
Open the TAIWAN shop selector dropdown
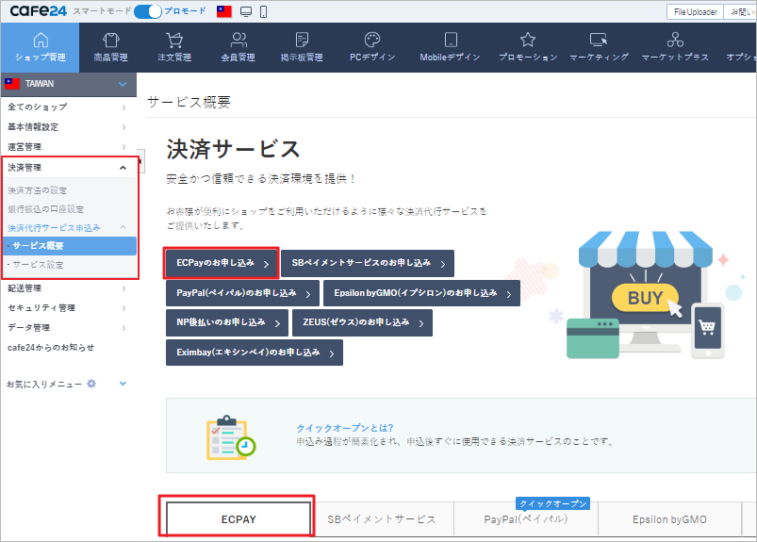(69, 84)
